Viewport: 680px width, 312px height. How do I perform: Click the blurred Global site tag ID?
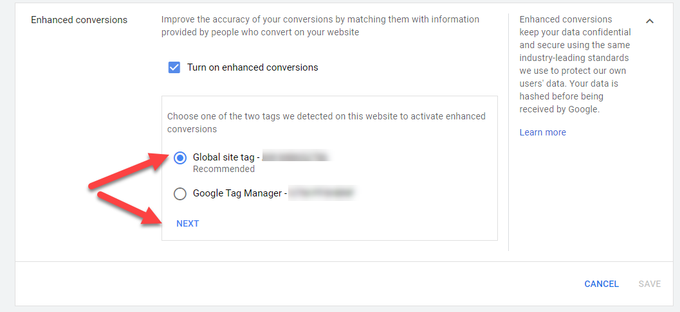click(296, 157)
